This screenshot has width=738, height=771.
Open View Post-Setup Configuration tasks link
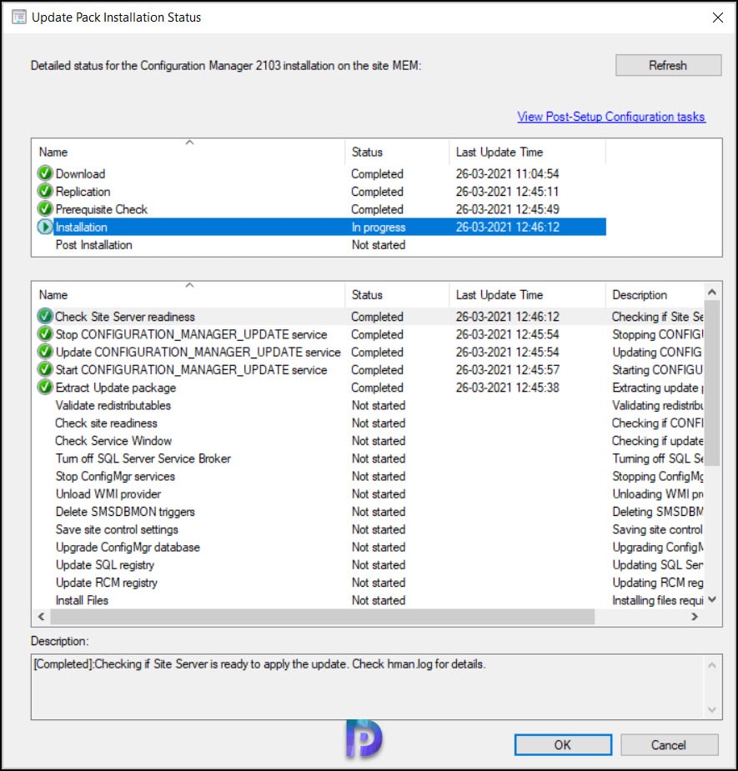click(x=611, y=117)
